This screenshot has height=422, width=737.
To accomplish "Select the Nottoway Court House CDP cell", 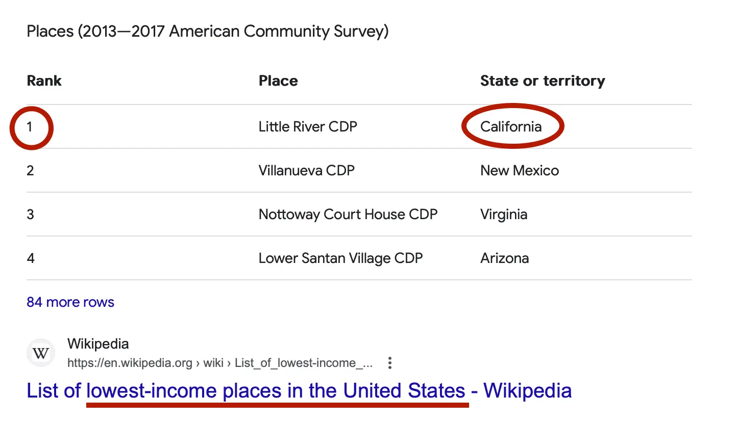I will (x=348, y=214).
